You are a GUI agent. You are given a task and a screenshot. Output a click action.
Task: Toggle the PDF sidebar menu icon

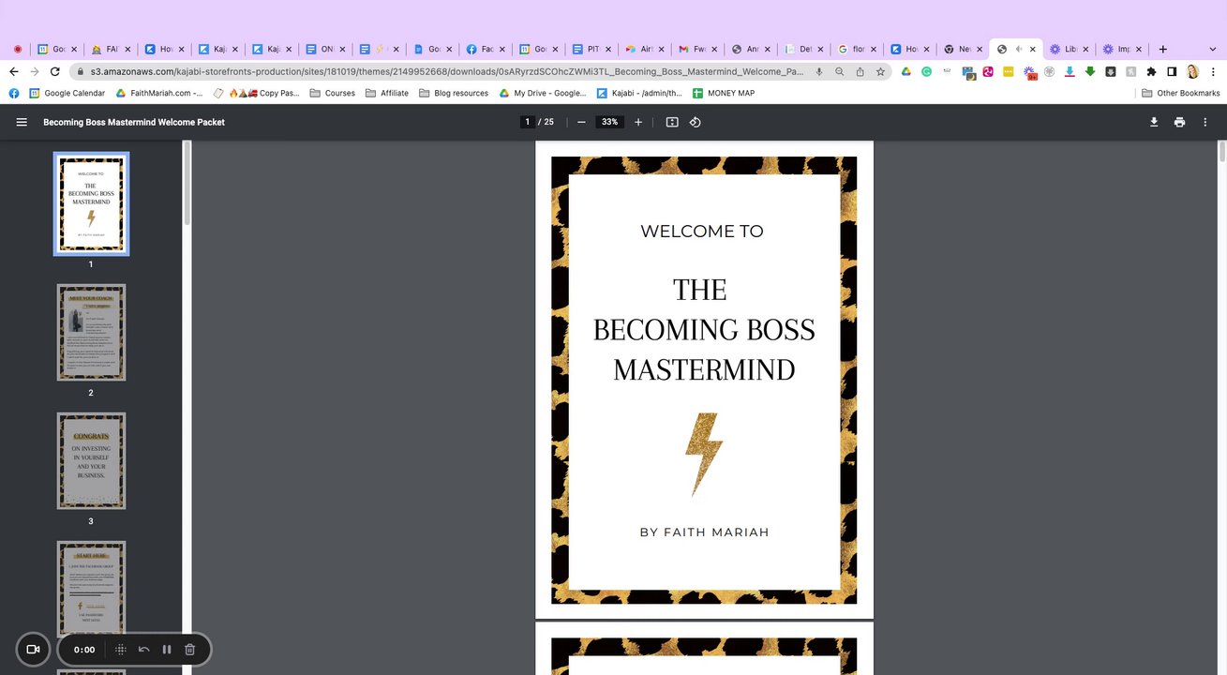(x=22, y=122)
